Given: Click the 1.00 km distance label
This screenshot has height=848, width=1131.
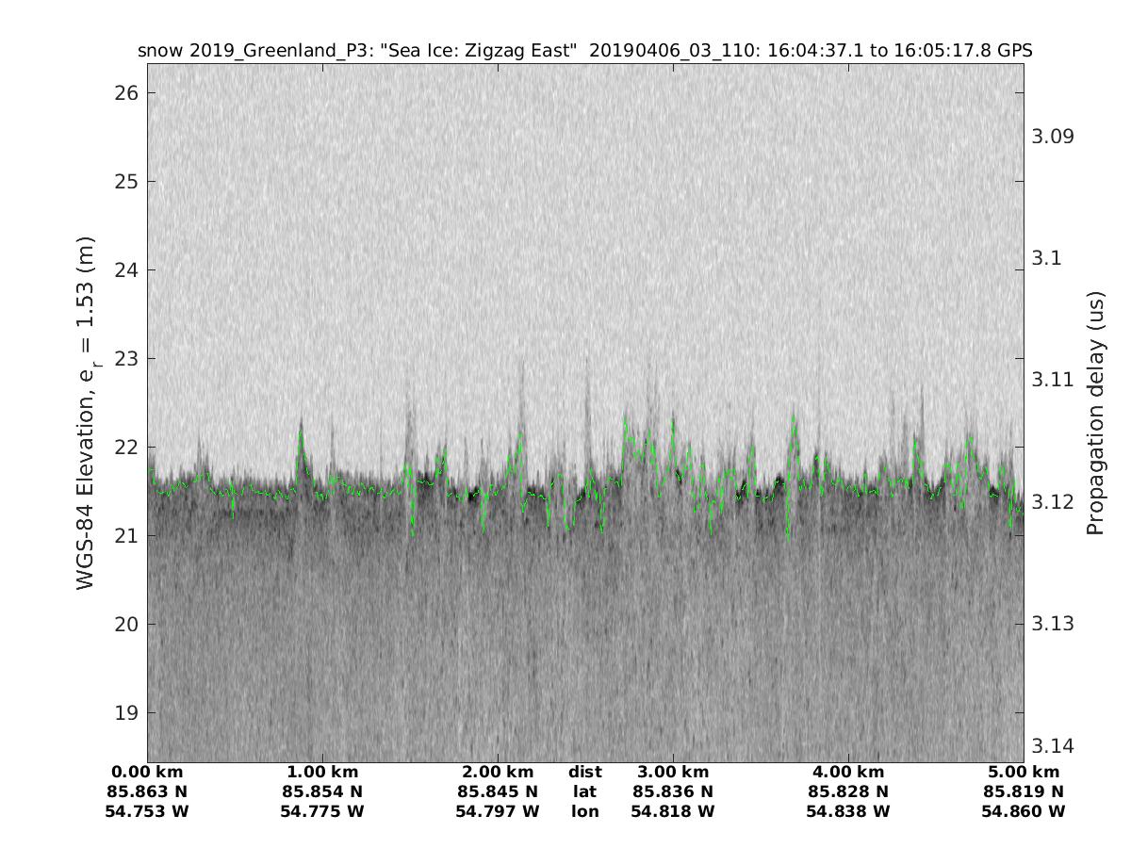Looking at the screenshot, I should (322, 772).
